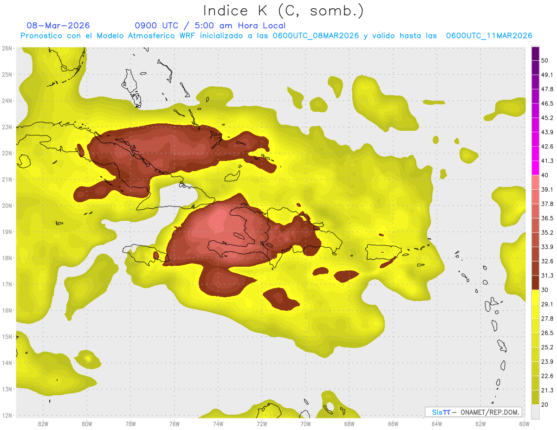Click the colorbar value "32.6"
The image size is (557, 430).
coord(547,261)
